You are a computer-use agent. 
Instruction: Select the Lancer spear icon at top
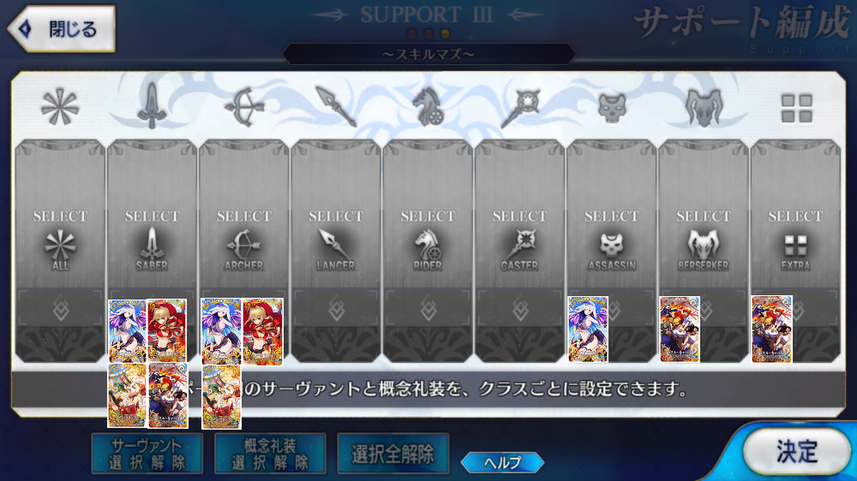pyautogui.click(x=336, y=106)
